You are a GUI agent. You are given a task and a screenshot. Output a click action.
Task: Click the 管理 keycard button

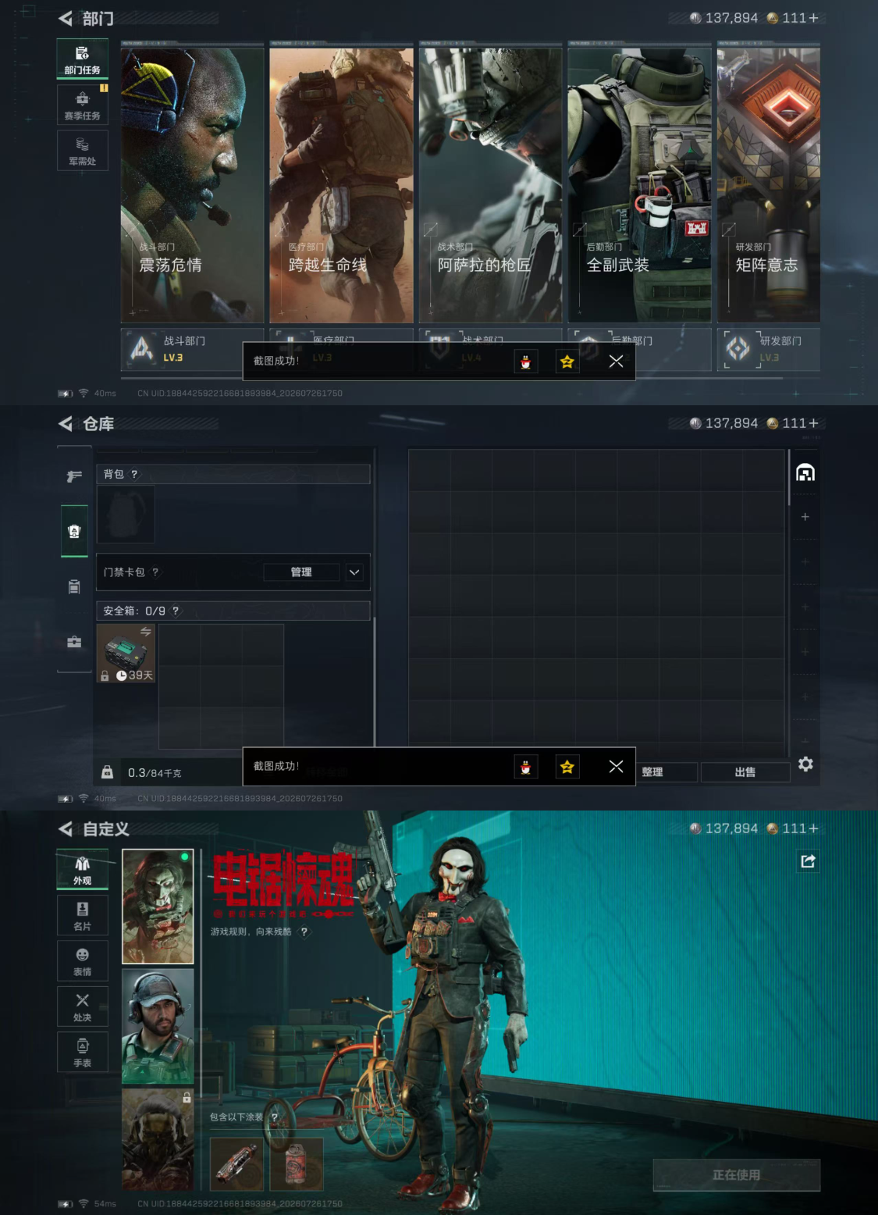pyautogui.click(x=301, y=572)
